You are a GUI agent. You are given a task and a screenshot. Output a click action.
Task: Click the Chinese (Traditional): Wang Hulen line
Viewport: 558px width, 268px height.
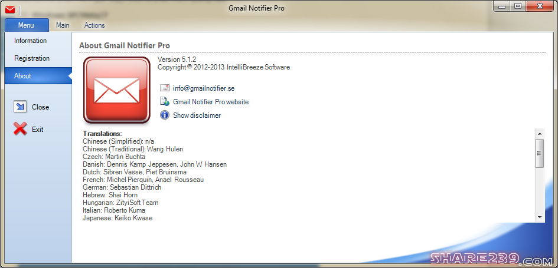[133, 149]
